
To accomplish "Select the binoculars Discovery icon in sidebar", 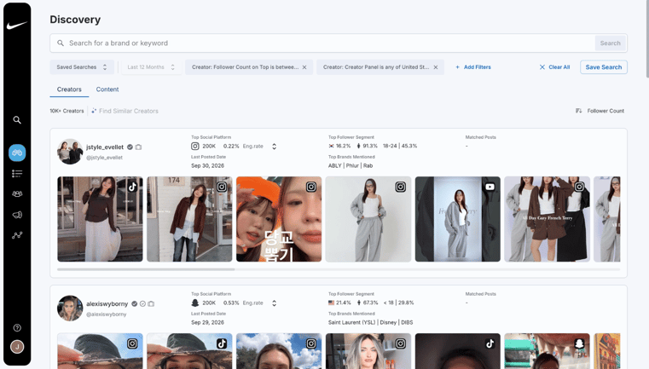I will click(17, 153).
